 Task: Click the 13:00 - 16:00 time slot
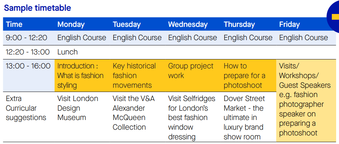[x=28, y=66]
